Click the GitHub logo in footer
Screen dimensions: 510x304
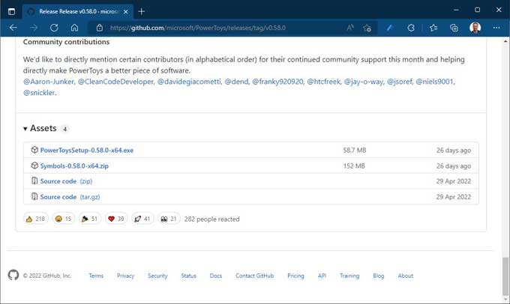click(13, 275)
